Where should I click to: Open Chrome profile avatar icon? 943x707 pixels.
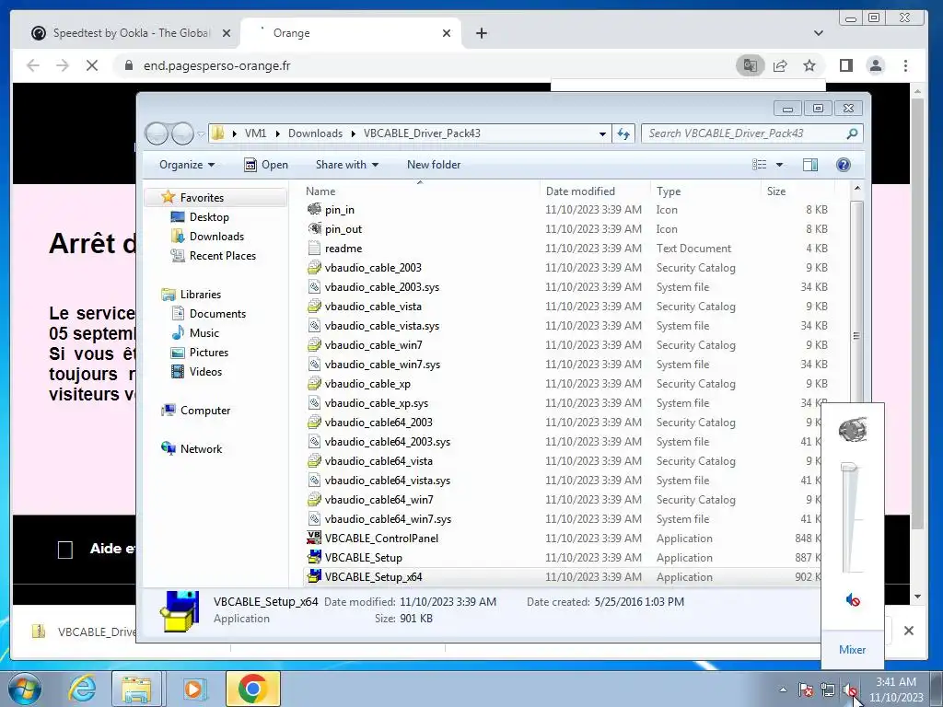click(x=876, y=65)
